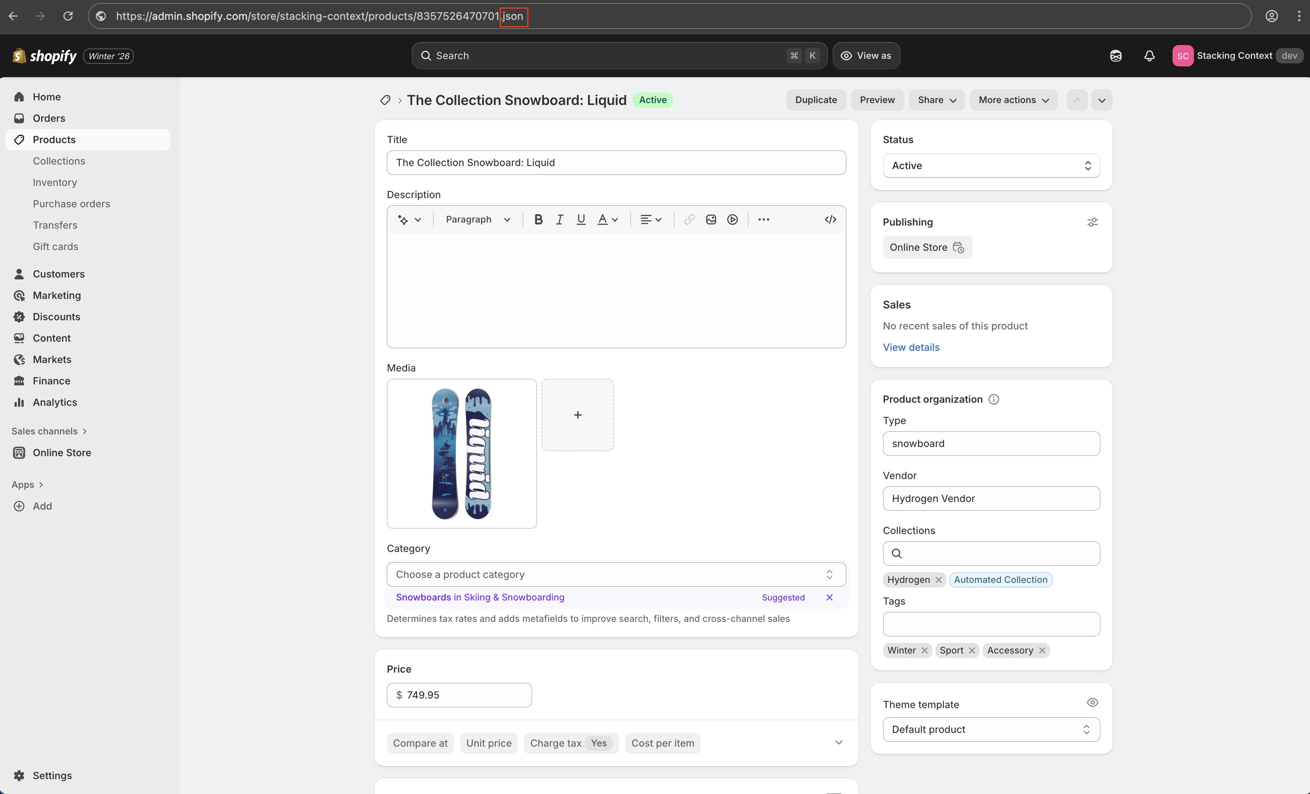Expand the More actions menu

coord(1013,100)
